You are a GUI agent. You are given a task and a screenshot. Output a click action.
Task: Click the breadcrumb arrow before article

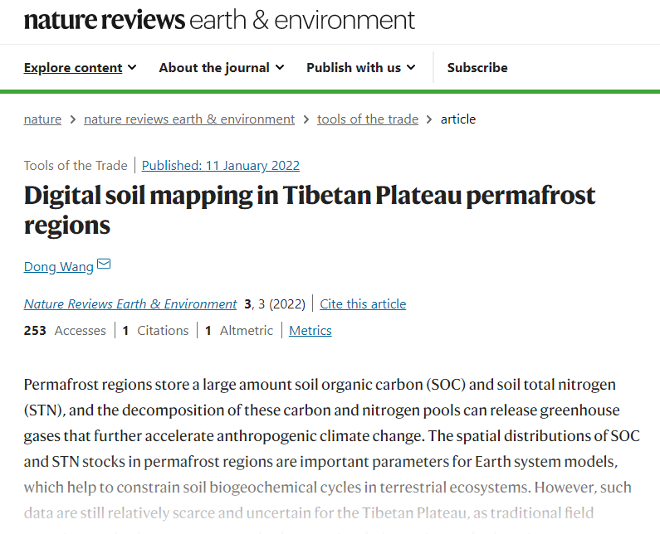429,119
